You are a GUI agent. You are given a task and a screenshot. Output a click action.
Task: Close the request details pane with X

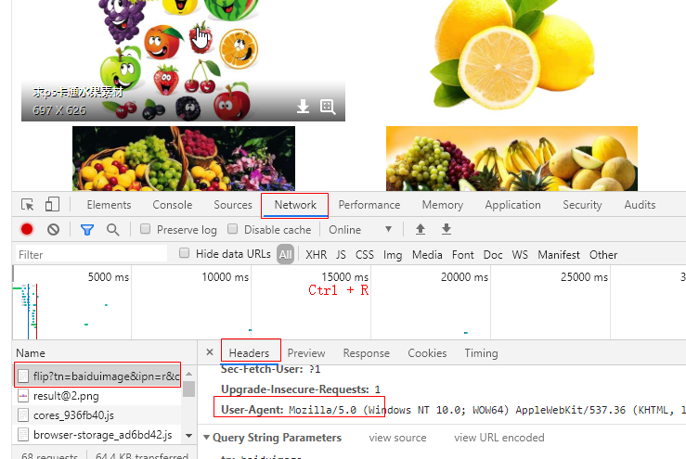pos(210,352)
